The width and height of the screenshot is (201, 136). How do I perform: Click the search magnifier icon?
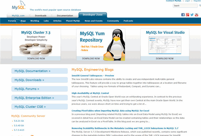click(200, 5)
